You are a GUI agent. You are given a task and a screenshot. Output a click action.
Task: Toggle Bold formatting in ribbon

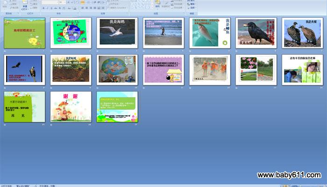[x=43, y=8]
